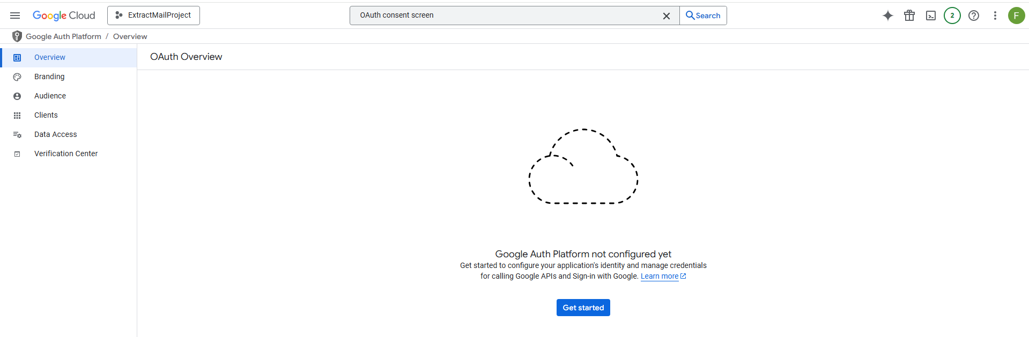Open the ExtractMailProject project picker
The width and height of the screenshot is (1029, 337).
pos(153,16)
